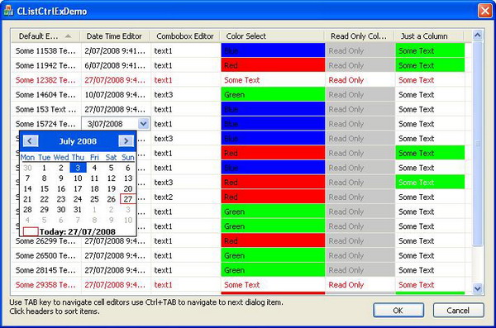The height and width of the screenshot is (328, 496).
Task: Click the OK button
Action: click(398, 311)
